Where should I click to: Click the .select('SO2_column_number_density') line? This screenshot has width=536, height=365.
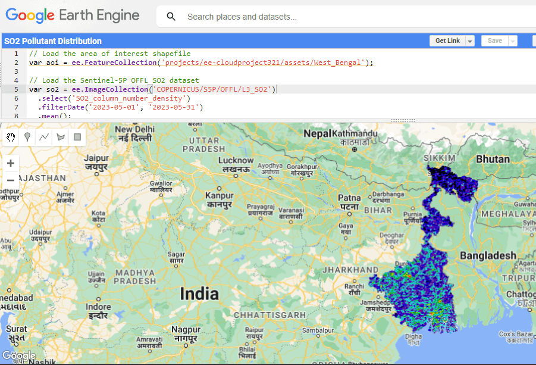(x=114, y=98)
